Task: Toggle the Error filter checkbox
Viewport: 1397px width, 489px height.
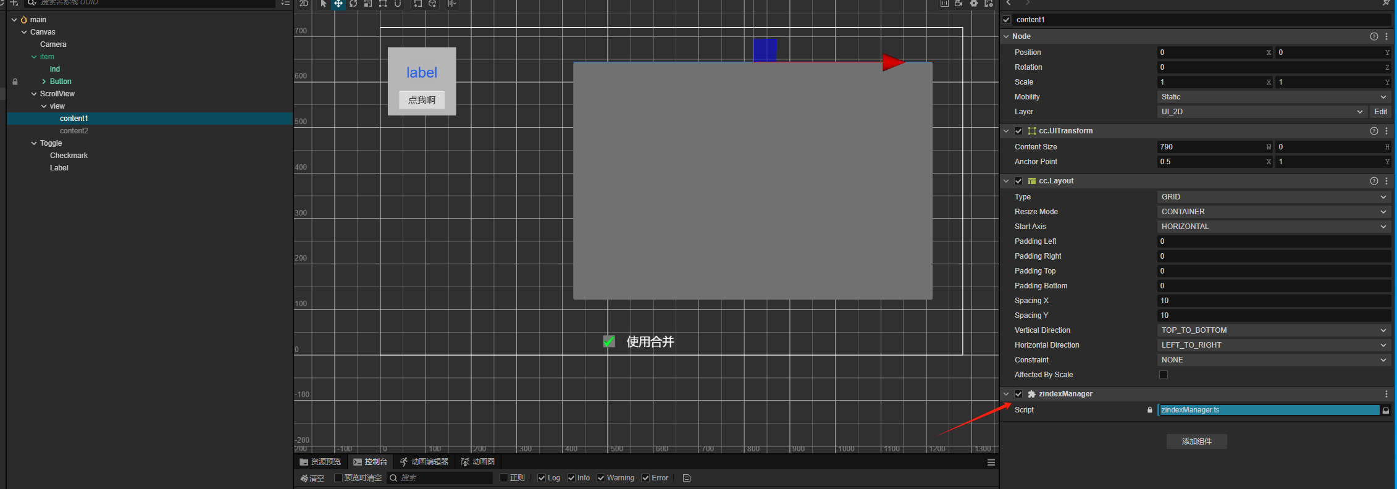Action: coord(645,478)
